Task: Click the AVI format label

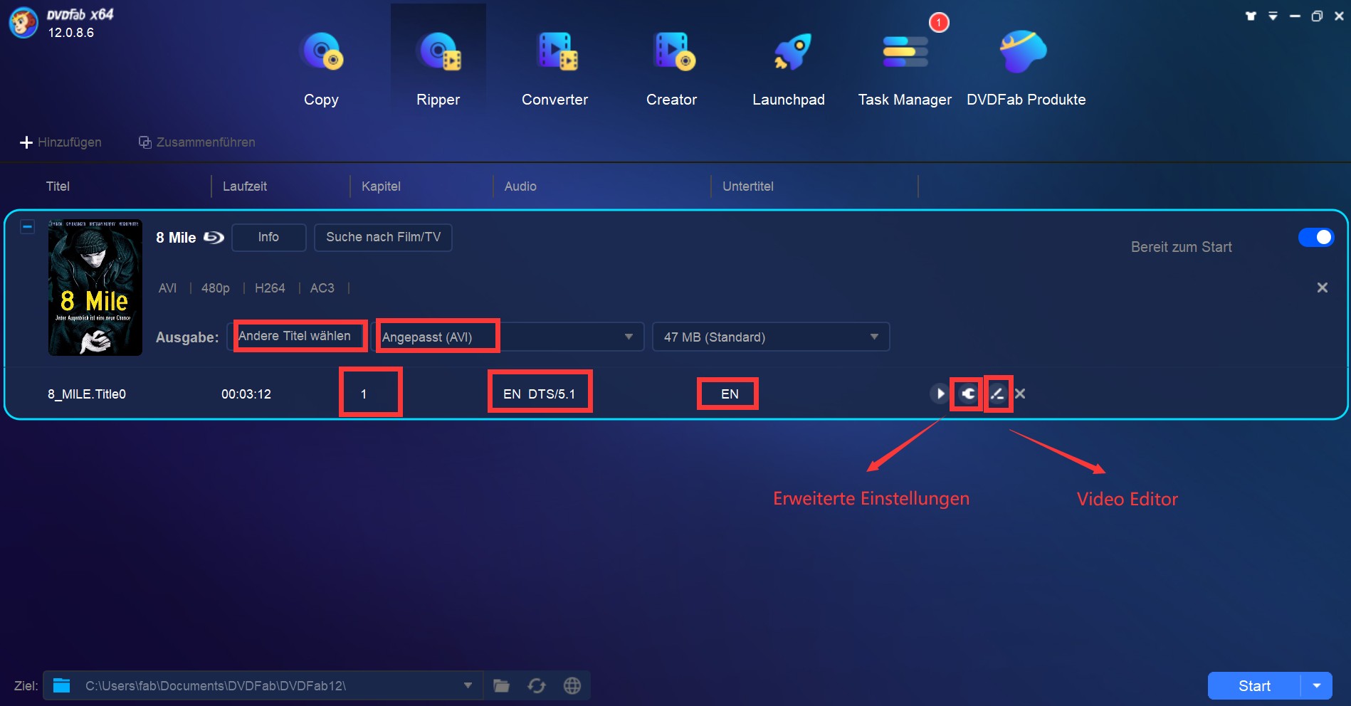Action: tap(167, 288)
